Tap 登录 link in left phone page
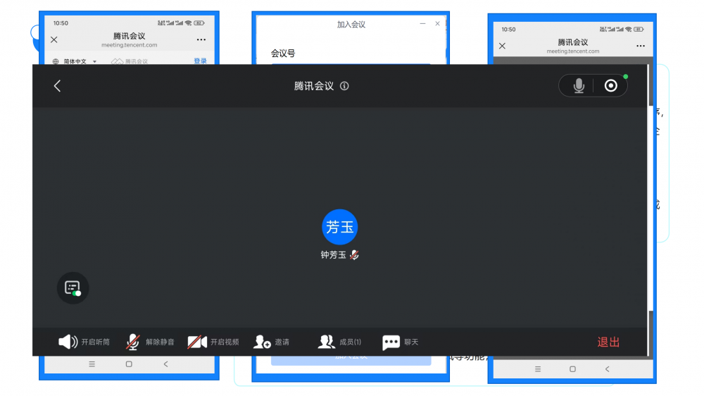 (200, 61)
